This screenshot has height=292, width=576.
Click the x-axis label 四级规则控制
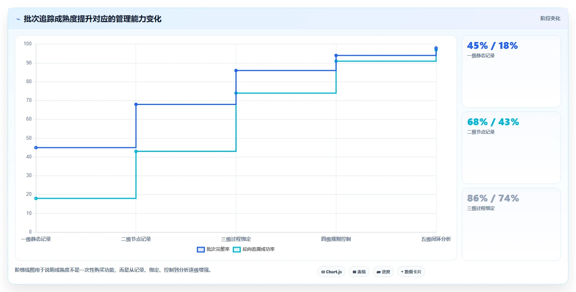(x=336, y=239)
